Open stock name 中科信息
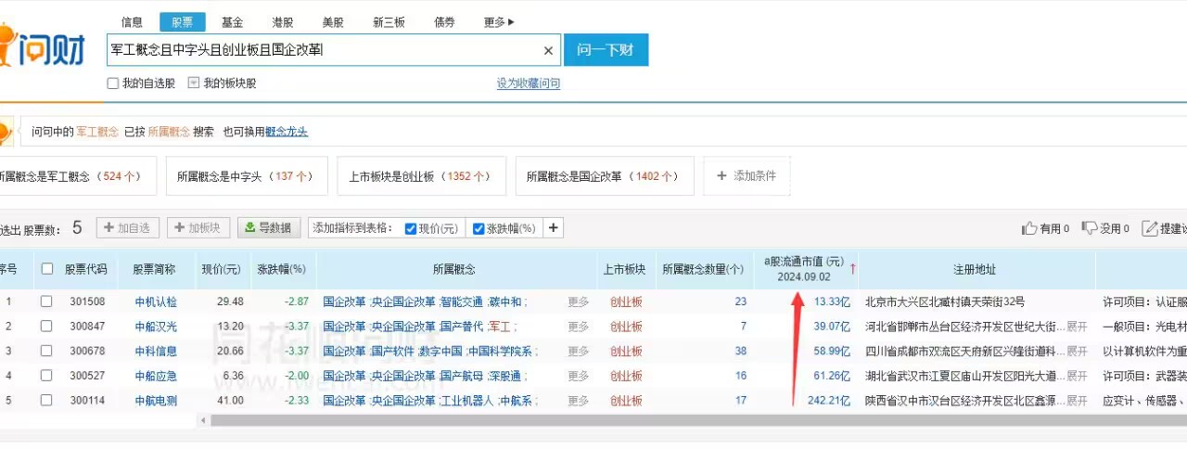This screenshot has height=449, width=1187. 155,352
